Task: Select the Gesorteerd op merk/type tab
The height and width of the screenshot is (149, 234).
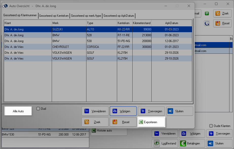Action: click(x=86, y=16)
